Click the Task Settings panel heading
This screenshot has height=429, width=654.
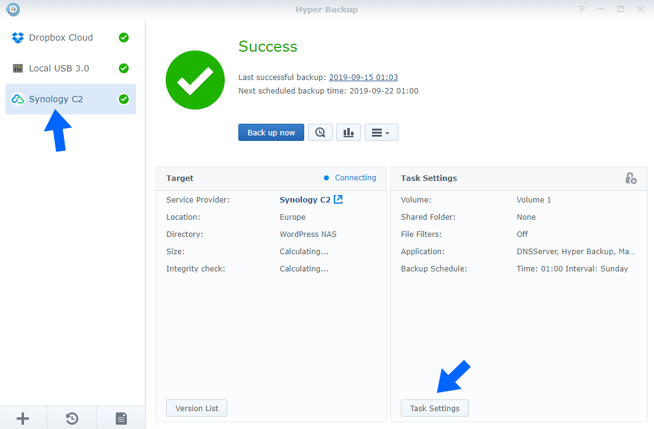pos(429,178)
